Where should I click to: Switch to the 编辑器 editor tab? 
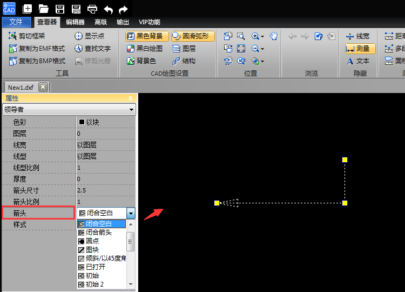click(75, 22)
